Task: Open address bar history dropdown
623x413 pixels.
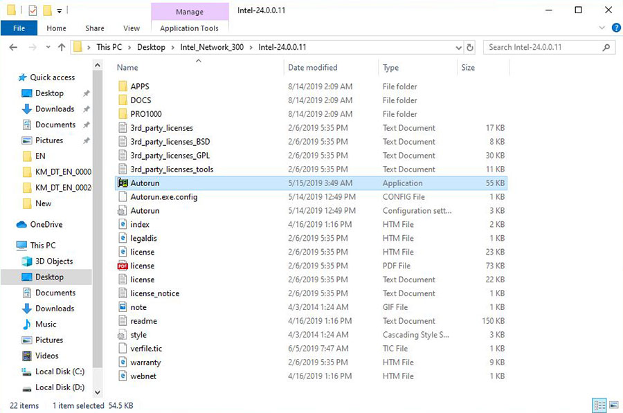Action: [x=458, y=47]
